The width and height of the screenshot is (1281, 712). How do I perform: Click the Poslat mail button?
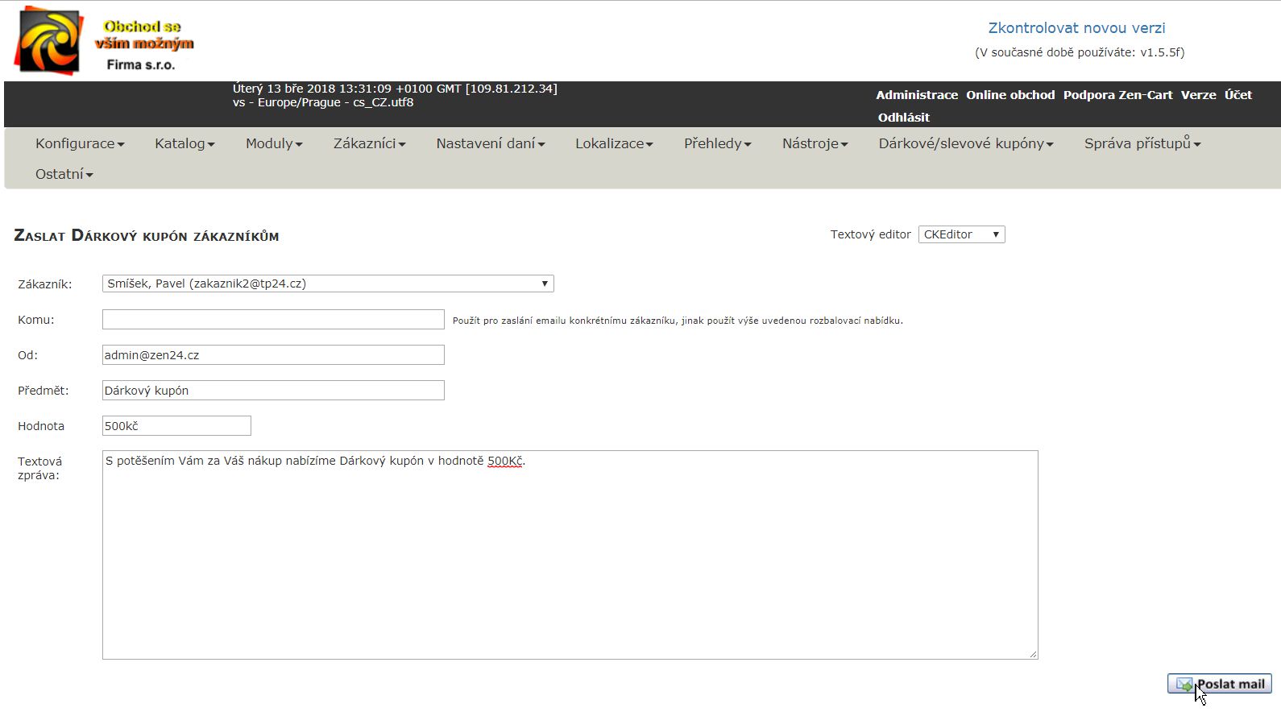coord(1219,684)
